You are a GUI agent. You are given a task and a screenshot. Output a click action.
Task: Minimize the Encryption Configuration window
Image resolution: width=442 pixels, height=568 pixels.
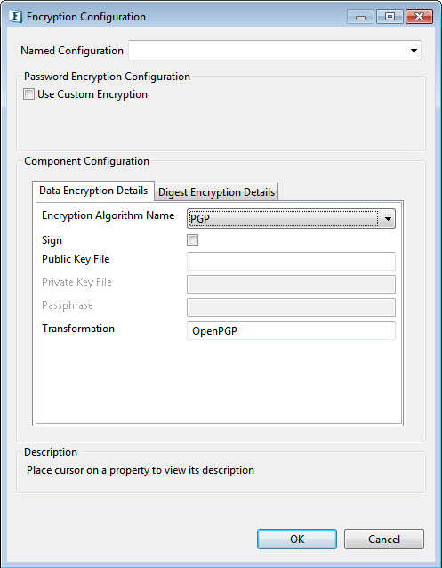[x=360, y=17]
